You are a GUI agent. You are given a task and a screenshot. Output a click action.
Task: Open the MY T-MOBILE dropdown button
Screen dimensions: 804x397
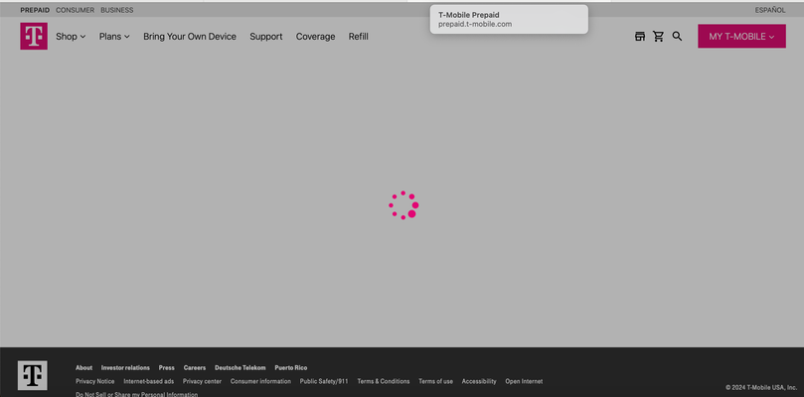tap(741, 37)
